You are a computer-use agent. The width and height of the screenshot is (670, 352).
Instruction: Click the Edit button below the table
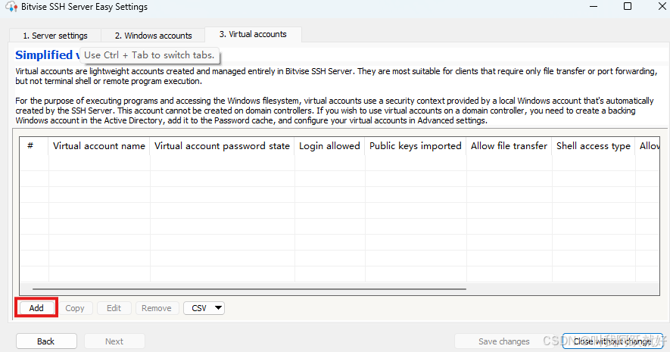(x=114, y=308)
